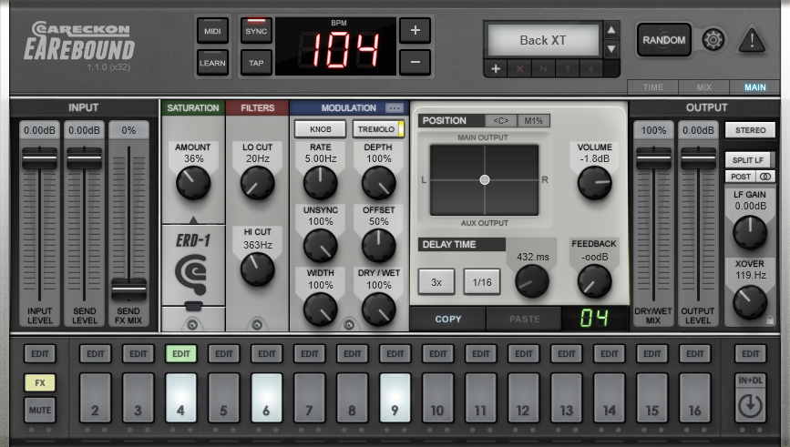Add a new preset with the plus icon
This screenshot has width=790, height=447.
click(x=496, y=69)
